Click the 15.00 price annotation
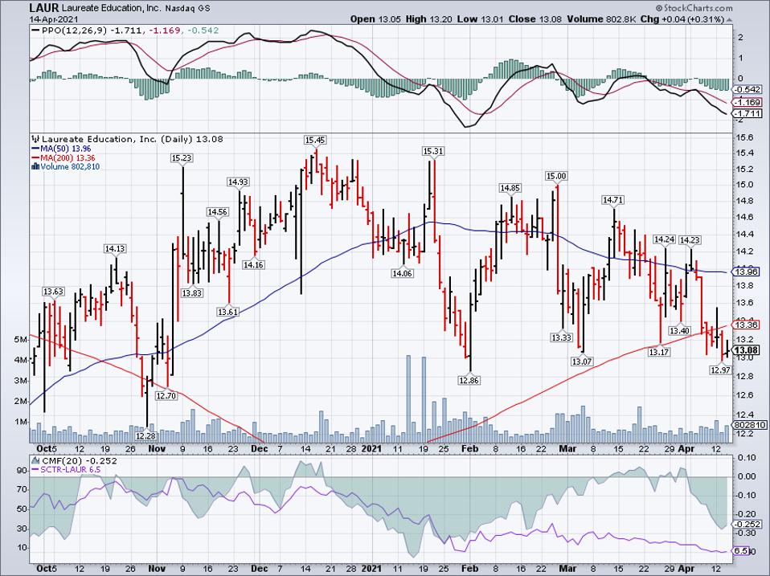The height and width of the screenshot is (576, 770). pos(556,176)
